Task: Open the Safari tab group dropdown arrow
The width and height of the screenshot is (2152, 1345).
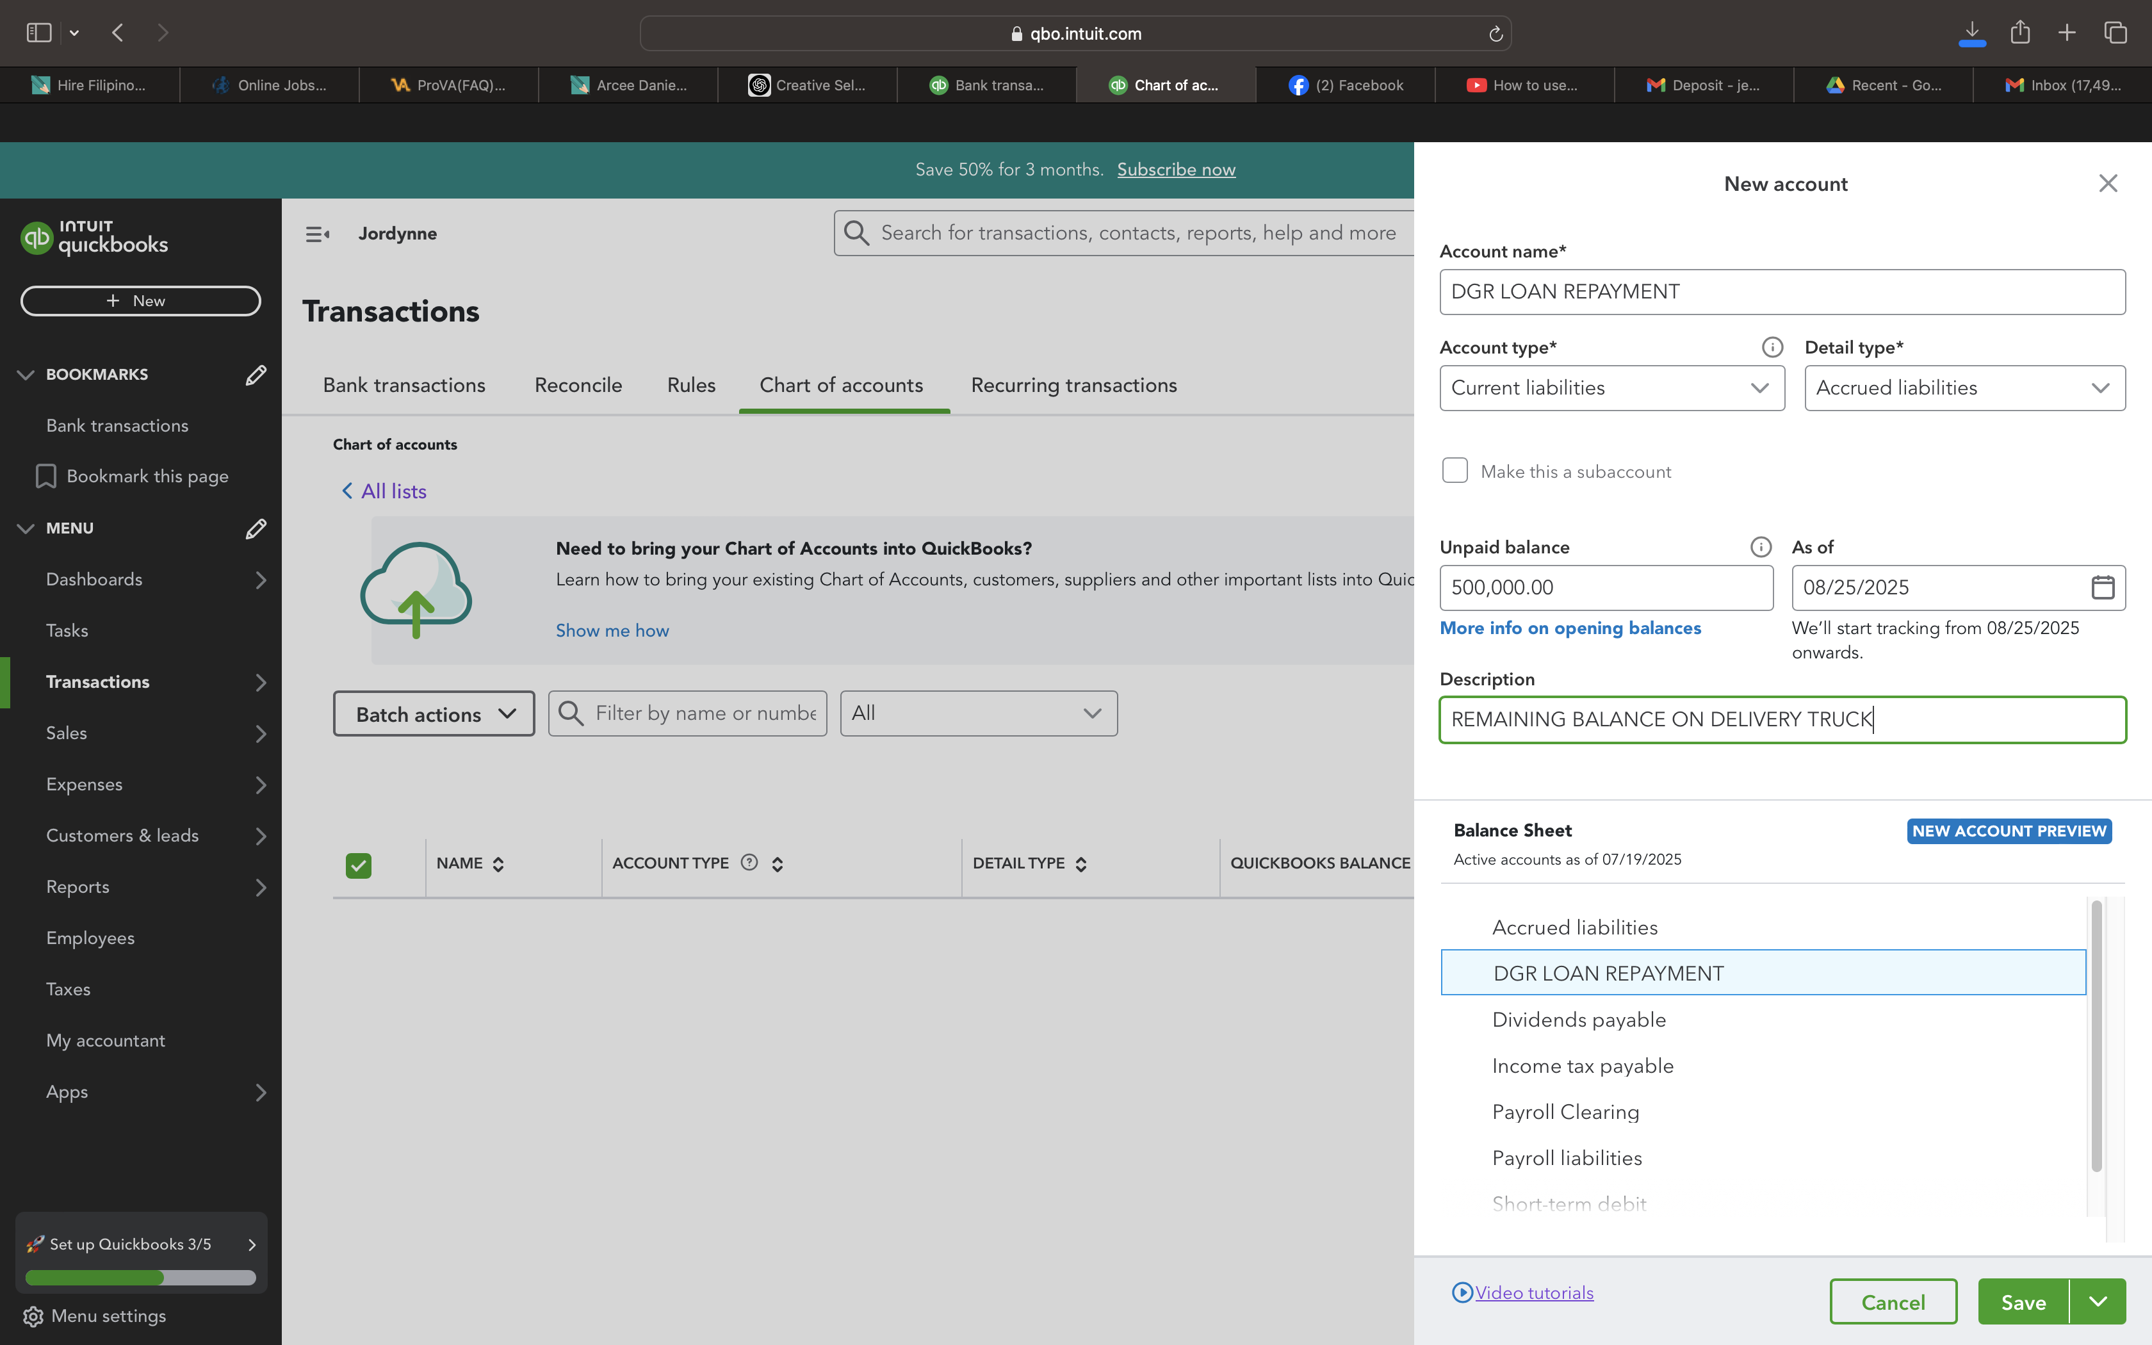Action: 74,33
